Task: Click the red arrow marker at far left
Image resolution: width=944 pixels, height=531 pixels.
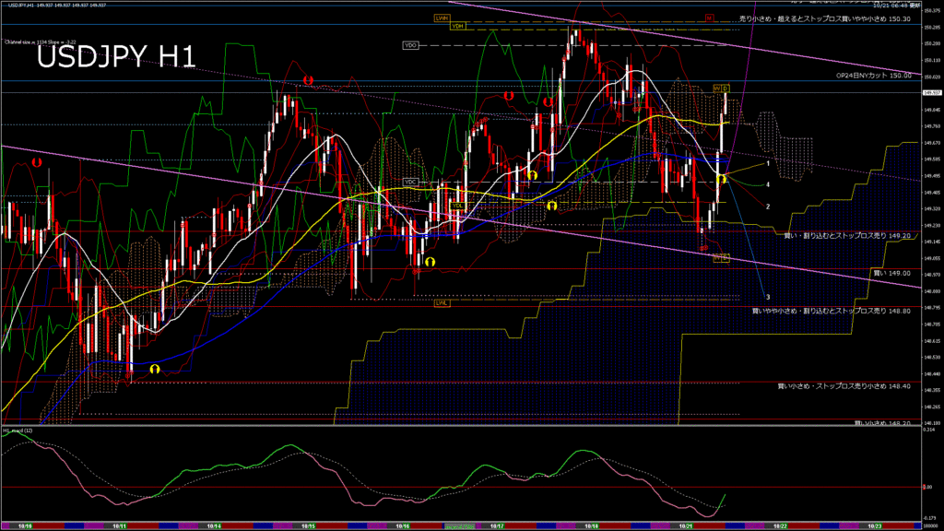Action: click(x=37, y=161)
